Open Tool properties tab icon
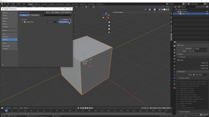 [174, 46]
